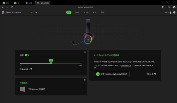Go forward with the right arrow
This screenshot has height=103, width=177.
click(x=7, y=7)
